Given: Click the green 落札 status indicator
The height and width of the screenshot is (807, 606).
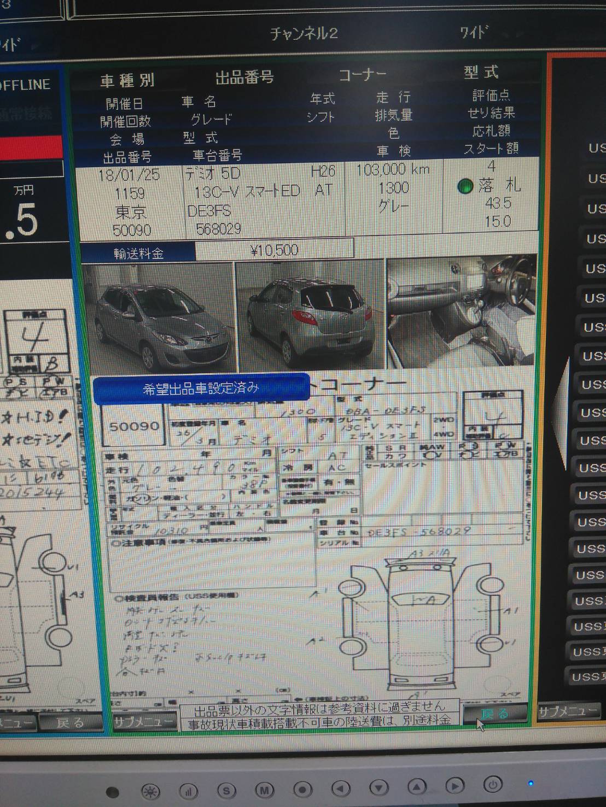Looking at the screenshot, I should (465, 187).
